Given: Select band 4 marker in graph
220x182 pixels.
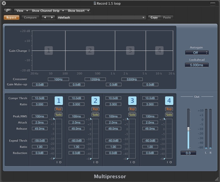Looking at the screenshot, I should 159,50.
